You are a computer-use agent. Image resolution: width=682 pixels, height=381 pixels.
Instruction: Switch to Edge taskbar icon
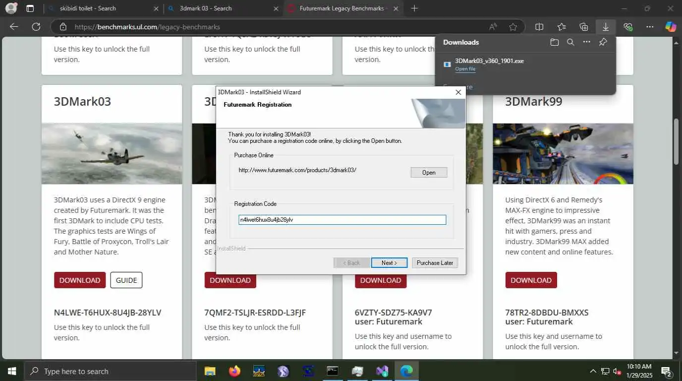point(406,371)
